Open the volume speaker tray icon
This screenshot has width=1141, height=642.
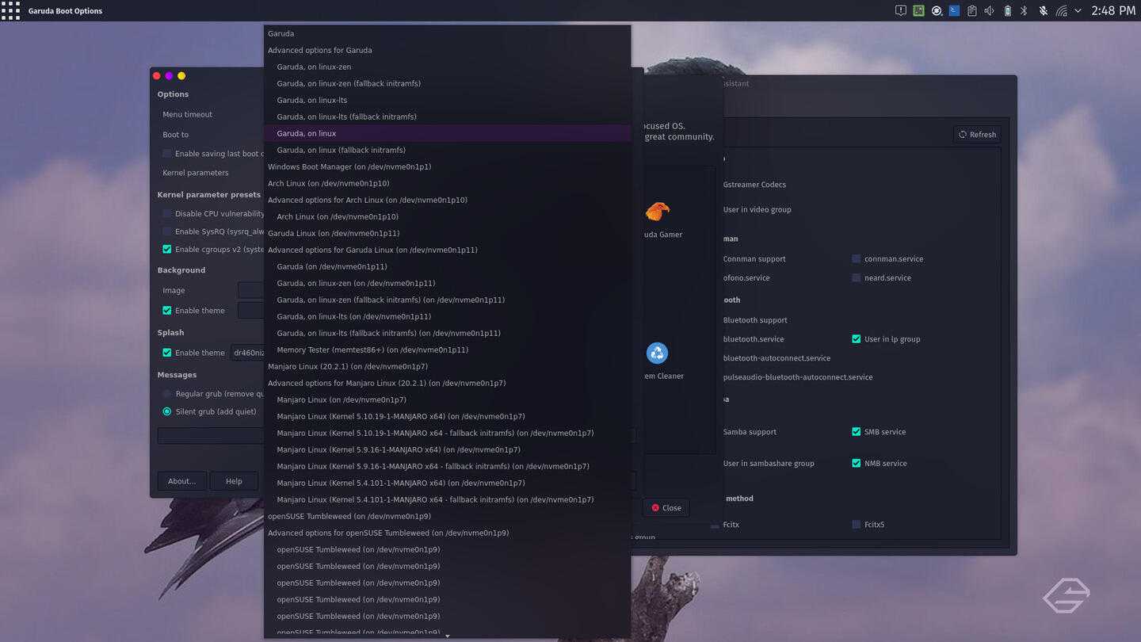(989, 10)
